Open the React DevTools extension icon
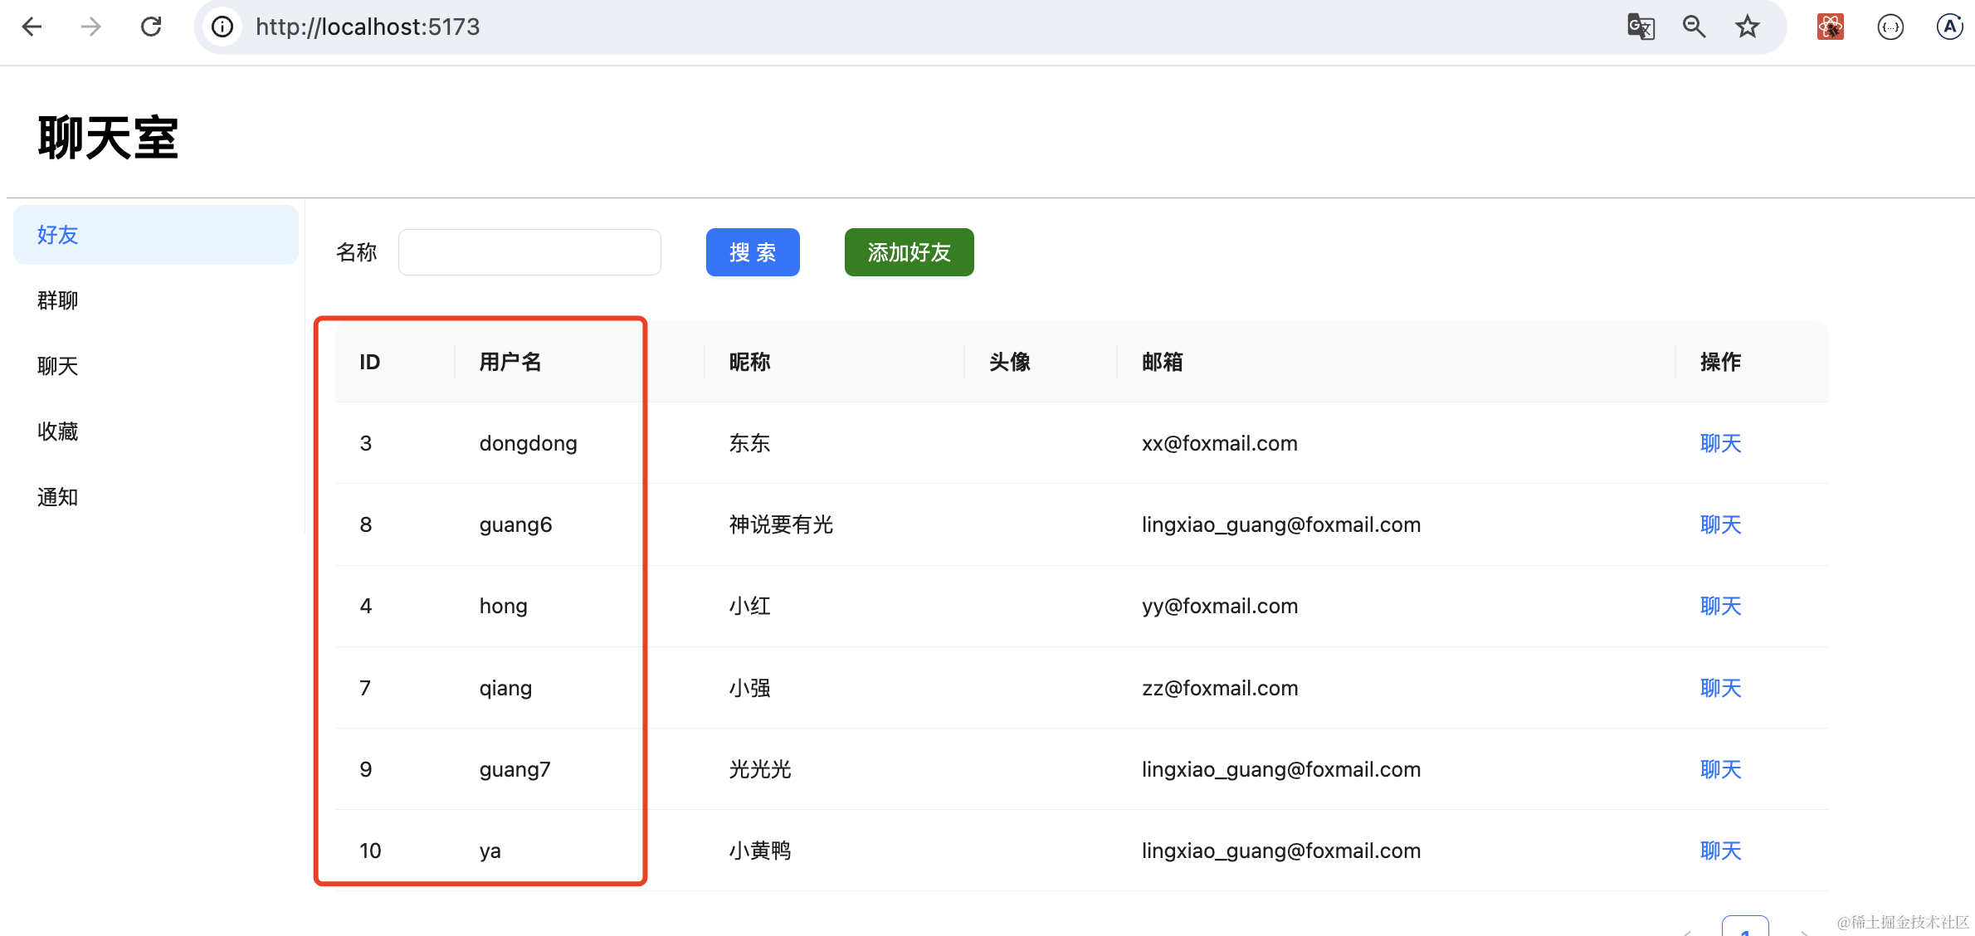The width and height of the screenshot is (1975, 936). (1830, 27)
